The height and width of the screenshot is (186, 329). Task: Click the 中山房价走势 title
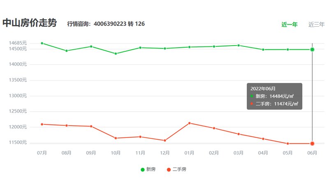(29, 23)
